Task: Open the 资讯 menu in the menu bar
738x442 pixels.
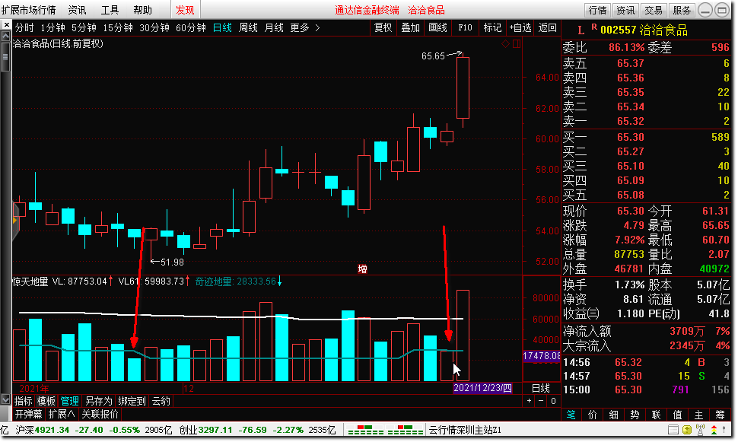Action: tap(77, 10)
